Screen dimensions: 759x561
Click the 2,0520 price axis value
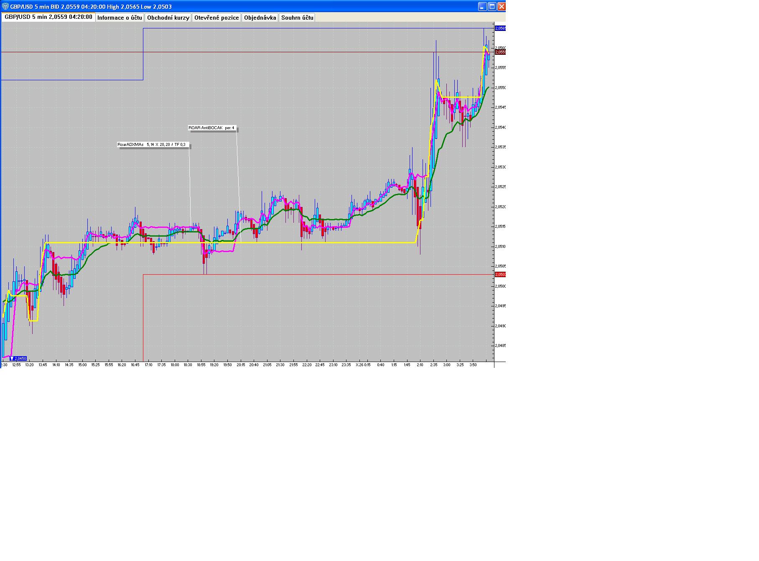pyautogui.click(x=501, y=207)
